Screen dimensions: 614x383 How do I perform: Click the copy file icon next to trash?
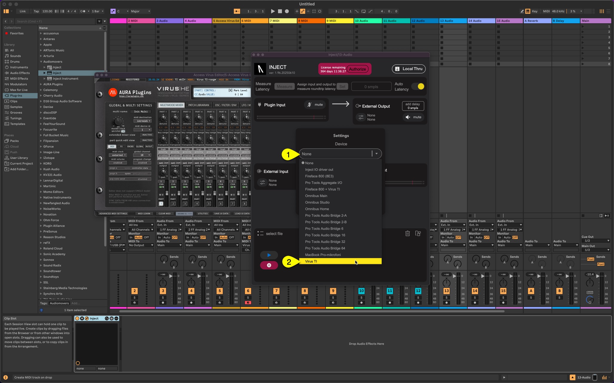(418, 234)
